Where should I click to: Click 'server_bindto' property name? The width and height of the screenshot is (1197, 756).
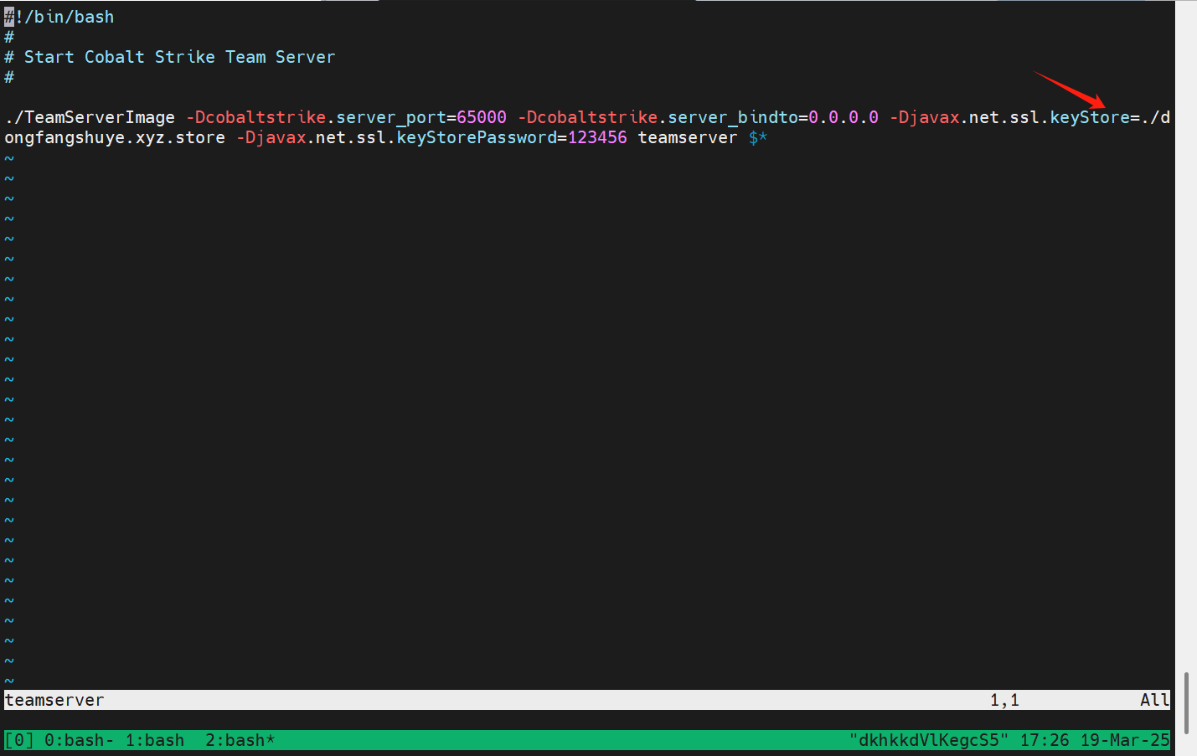pos(733,117)
